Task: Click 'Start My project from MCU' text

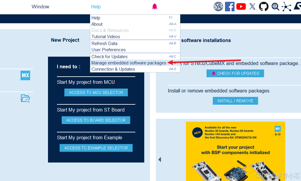Action: 86,82
